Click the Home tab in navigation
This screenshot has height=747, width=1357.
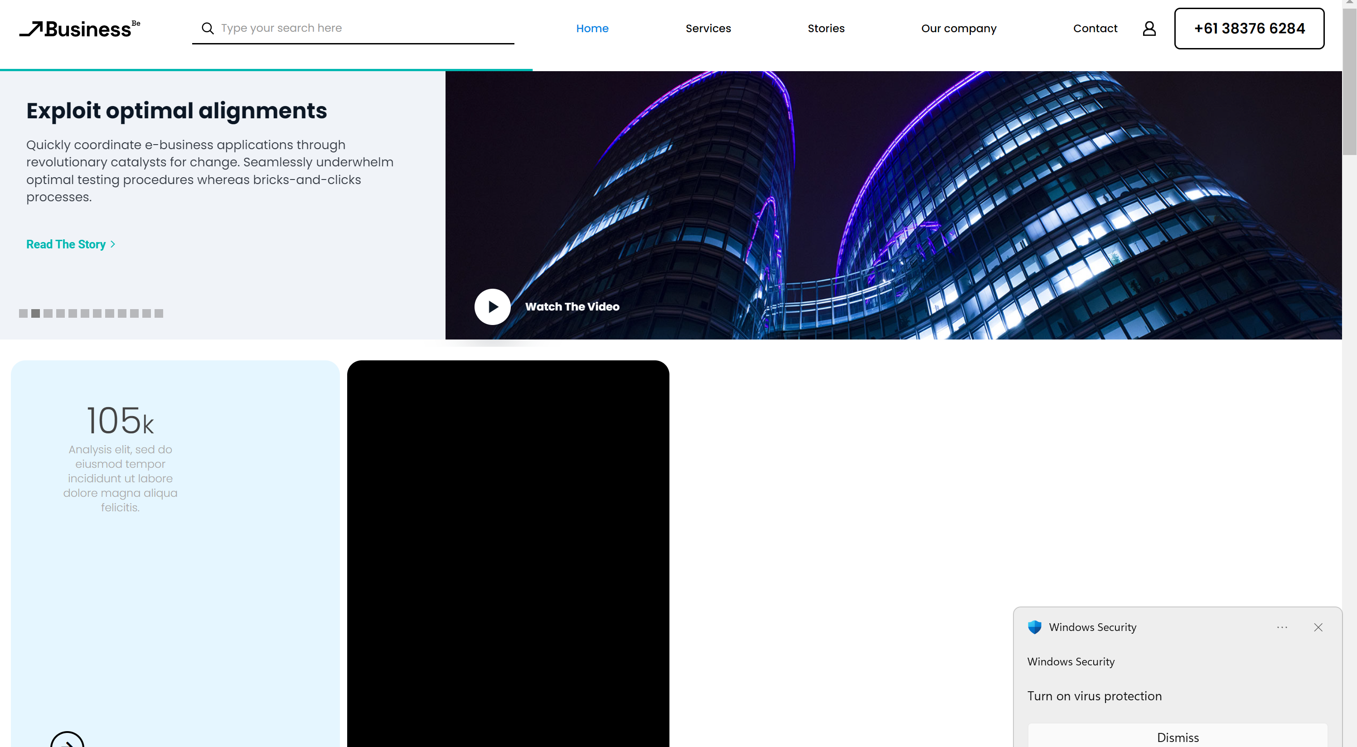click(x=592, y=28)
